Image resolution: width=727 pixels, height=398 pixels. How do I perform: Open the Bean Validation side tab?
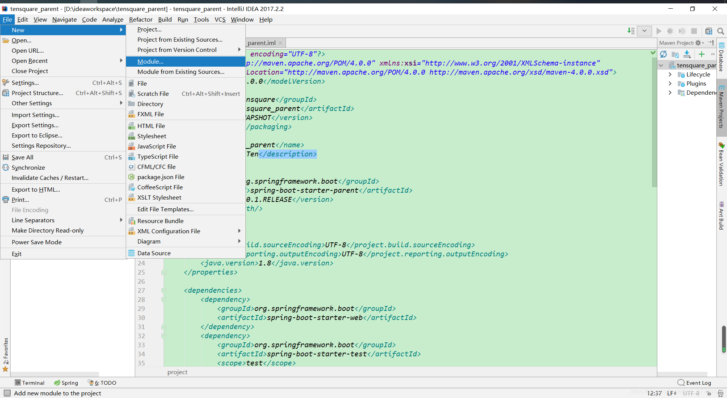721,164
